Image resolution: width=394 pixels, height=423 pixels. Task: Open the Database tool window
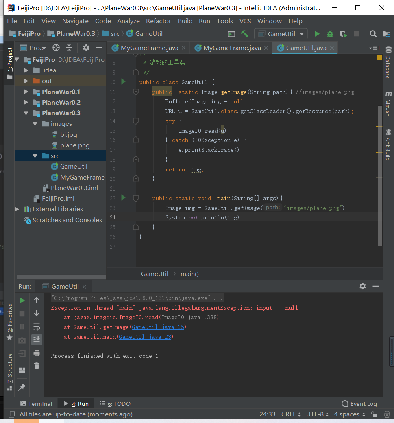pos(388,63)
